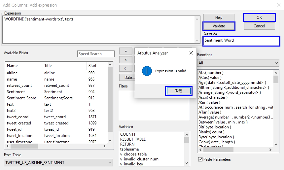Select the Sentiment field row
The height and width of the screenshot is (170, 284).
coord(56,92)
